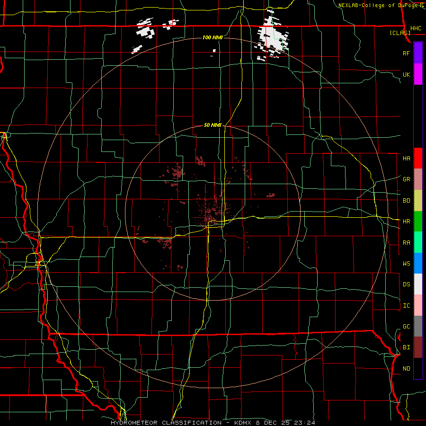This screenshot has height=426, width=426.
Task: Click the 50 NMI range ring label
Action: [x=213, y=125]
